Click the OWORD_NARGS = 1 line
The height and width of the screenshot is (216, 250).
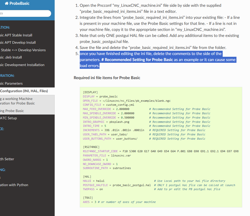click(x=95, y=160)
